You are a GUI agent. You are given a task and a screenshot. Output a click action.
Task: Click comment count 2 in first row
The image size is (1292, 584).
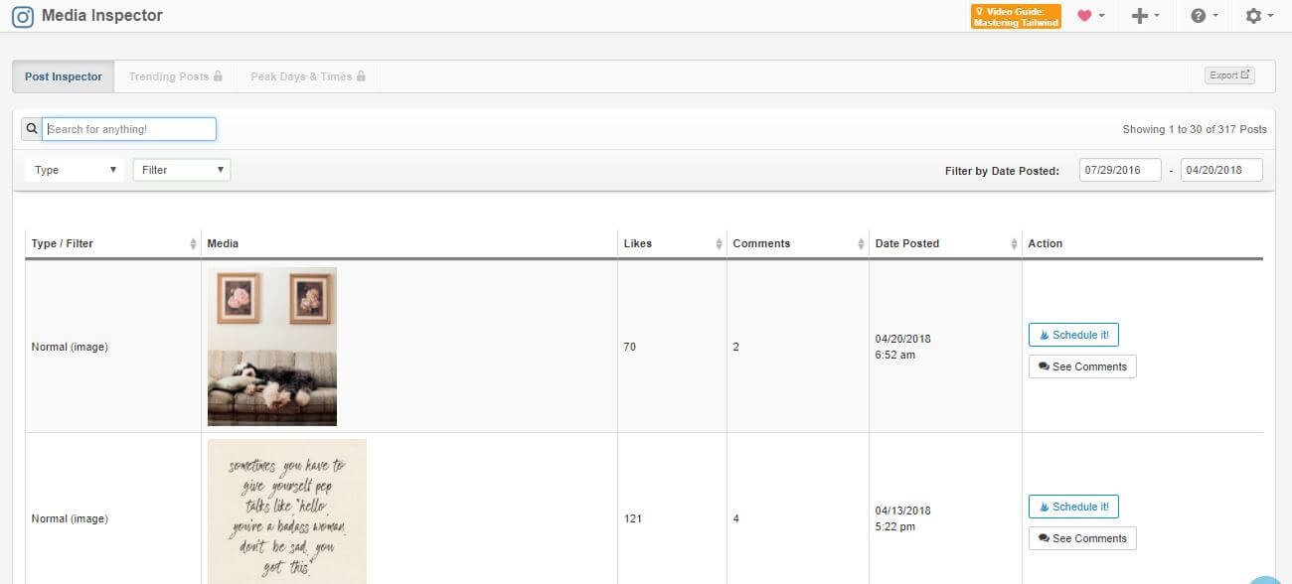pos(736,347)
